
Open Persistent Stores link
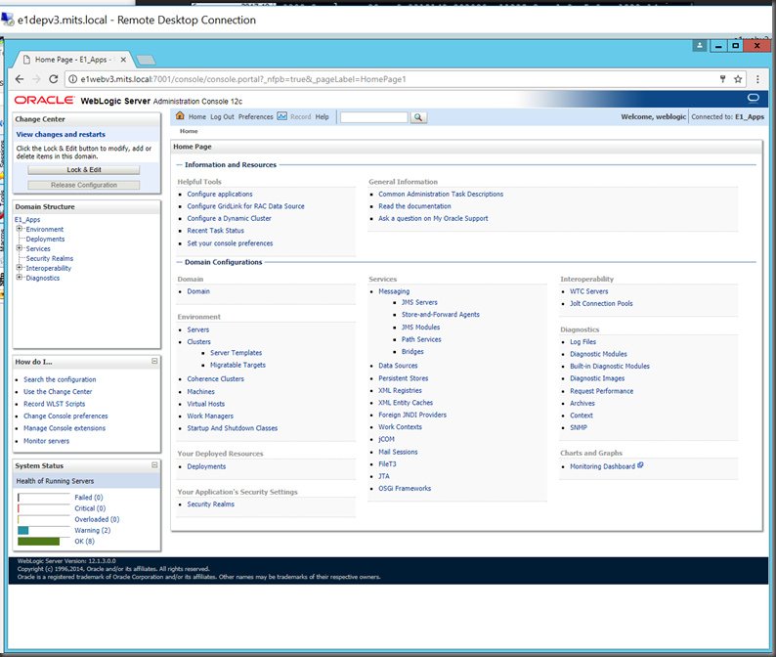click(404, 378)
